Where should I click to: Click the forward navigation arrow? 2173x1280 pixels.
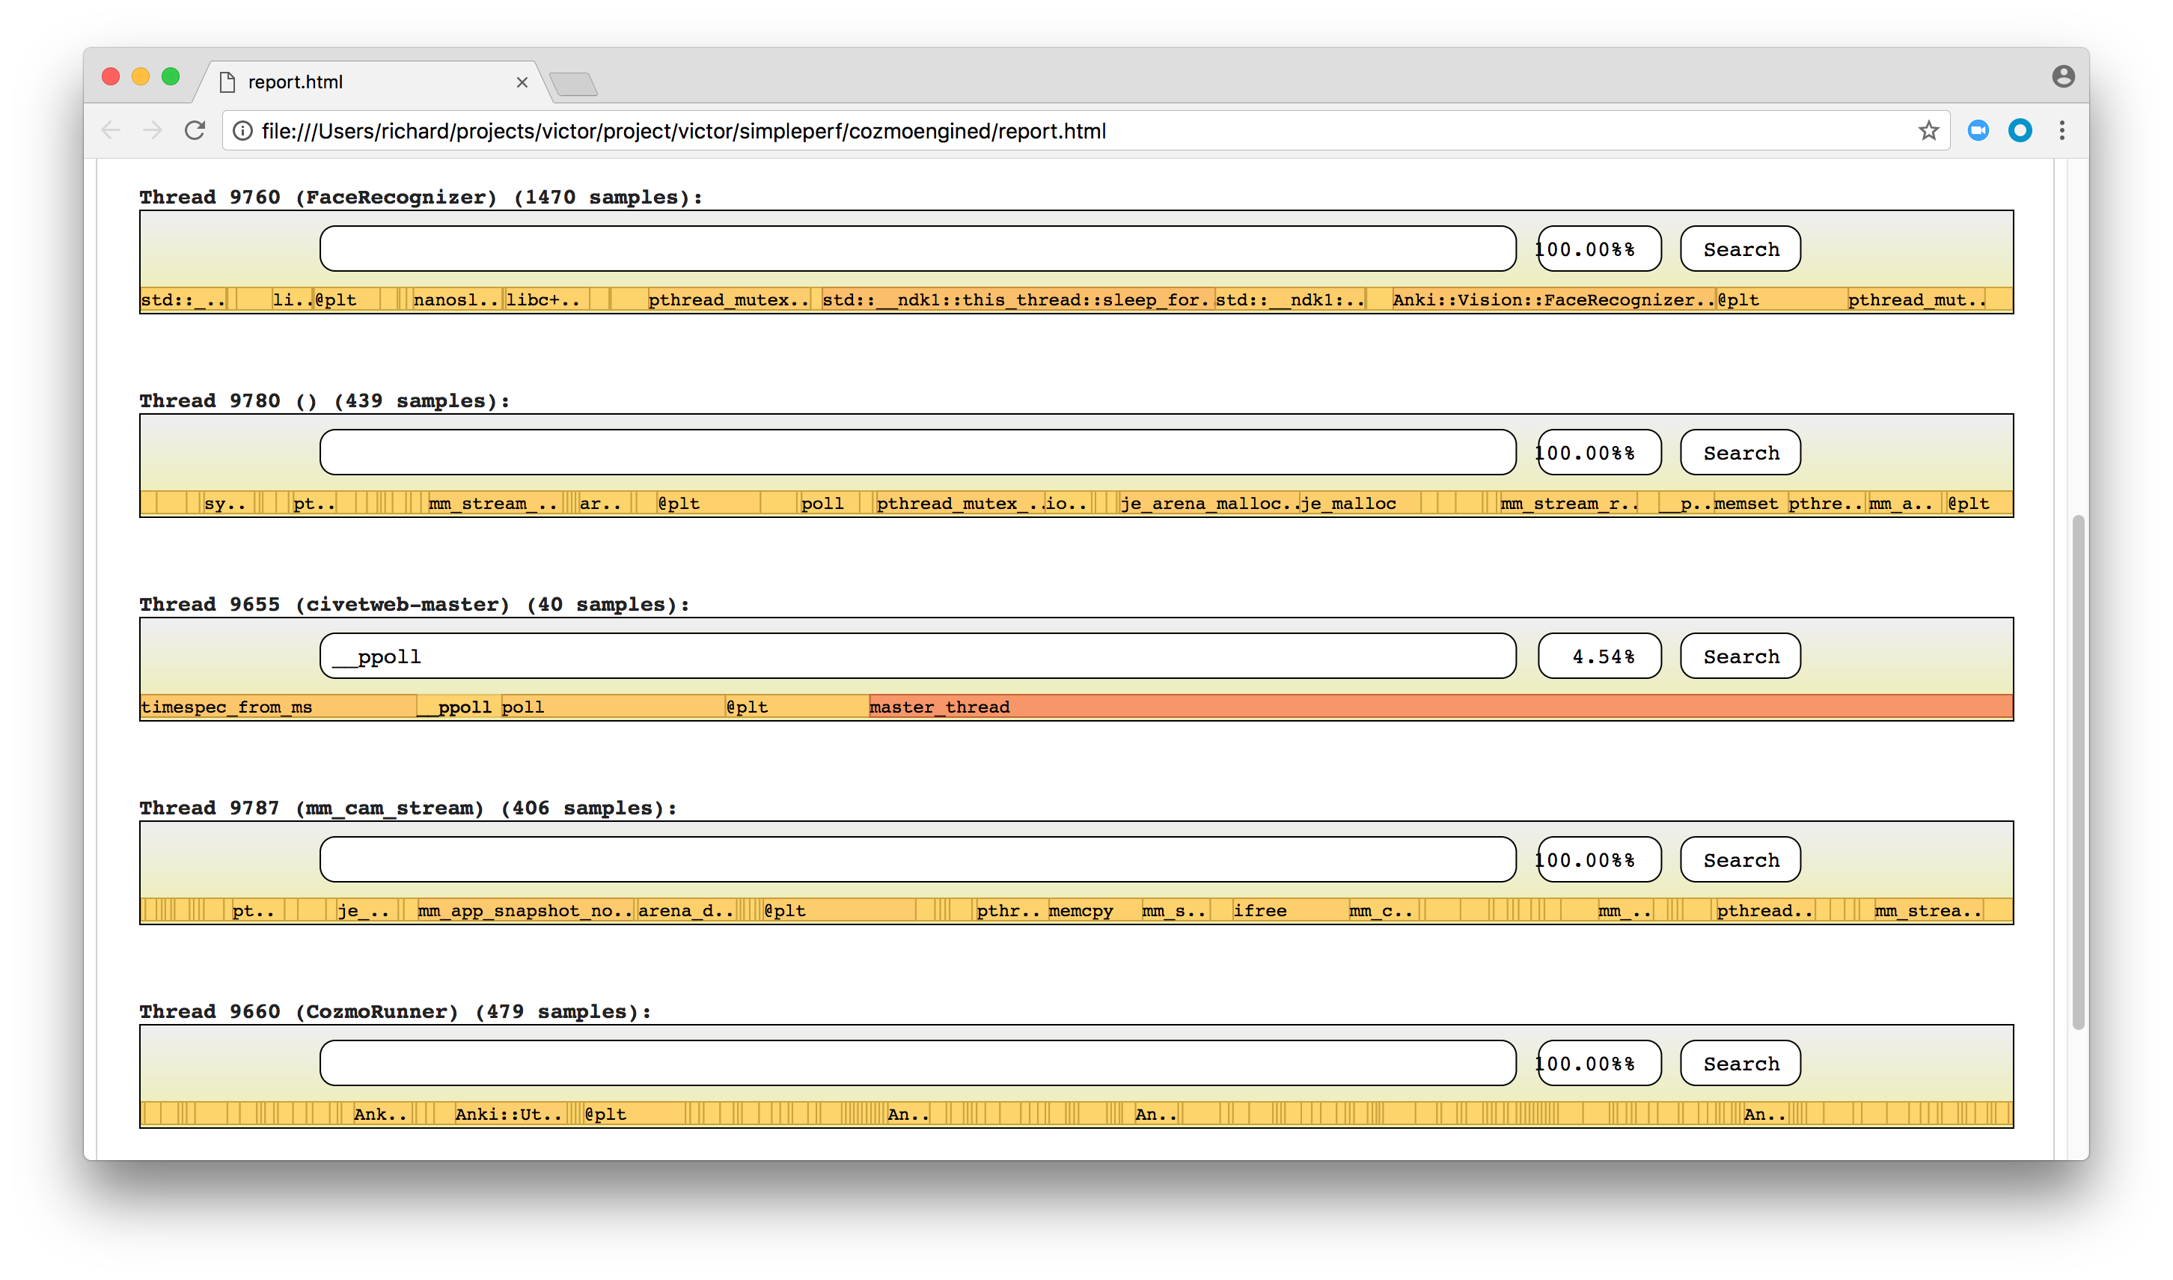[153, 130]
